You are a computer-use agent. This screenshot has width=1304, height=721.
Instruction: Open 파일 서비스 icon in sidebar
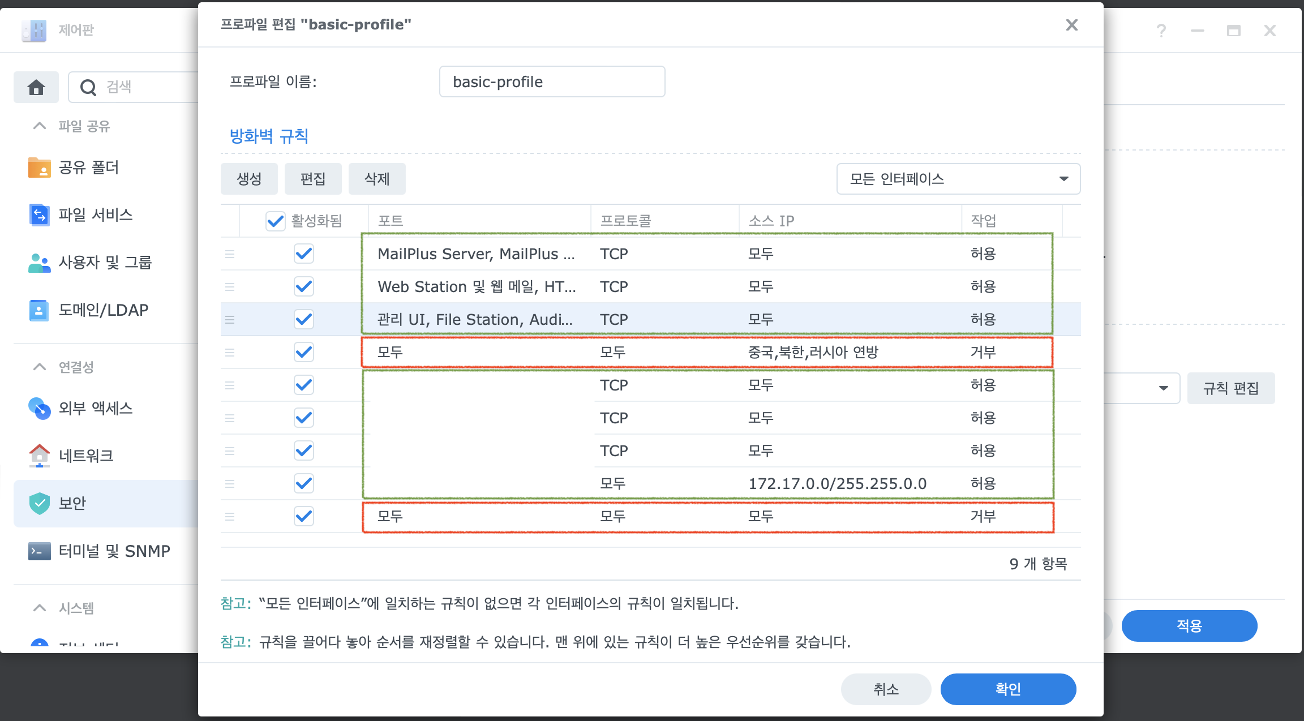tap(39, 215)
